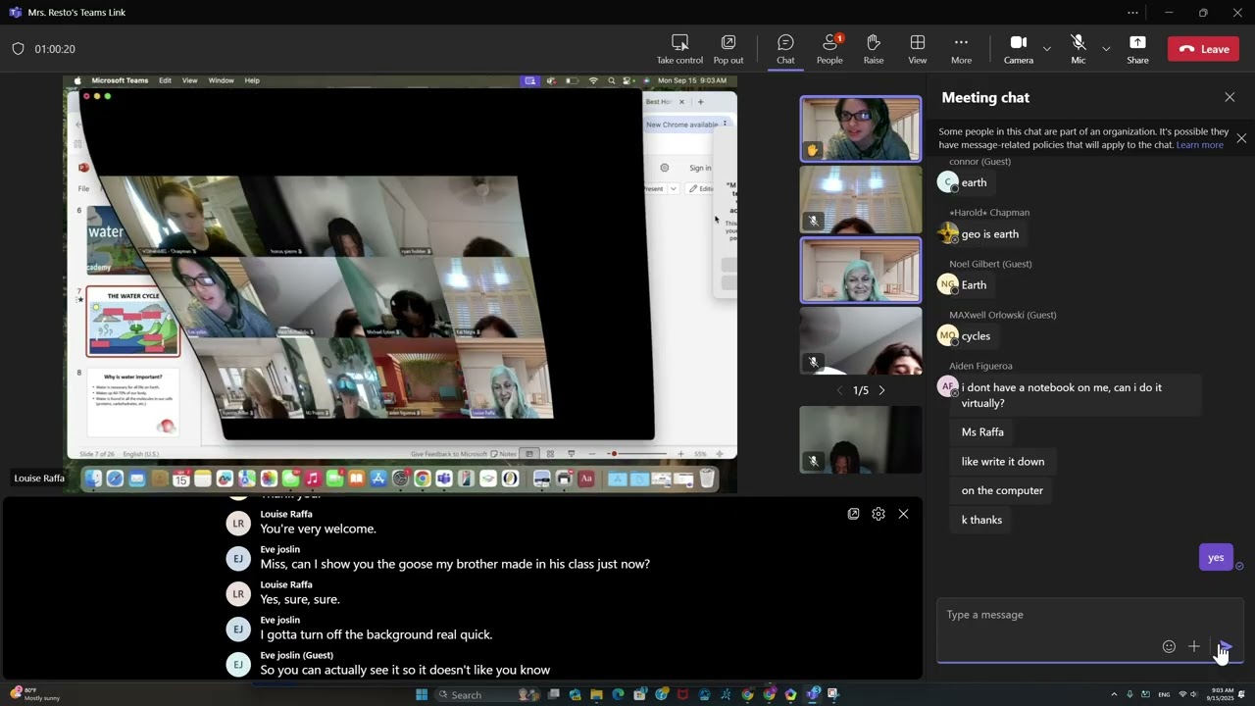
Task: Open title bar ellipsis menu
Action: [x=1133, y=13]
